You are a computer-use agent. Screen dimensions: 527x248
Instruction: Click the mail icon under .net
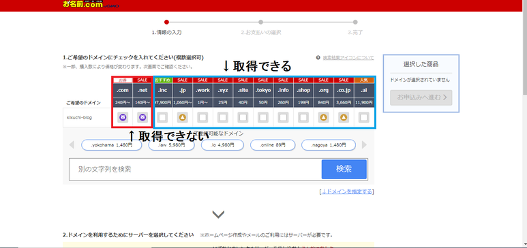pyautogui.click(x=143, y=117)
